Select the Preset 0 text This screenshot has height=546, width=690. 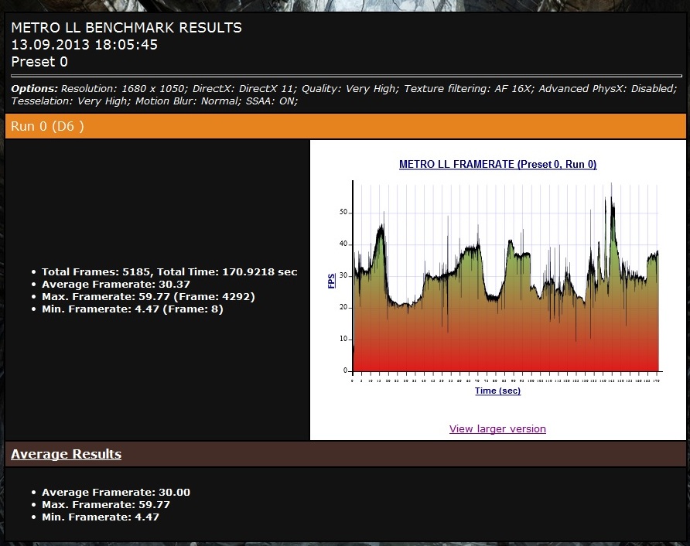(39, 62)
